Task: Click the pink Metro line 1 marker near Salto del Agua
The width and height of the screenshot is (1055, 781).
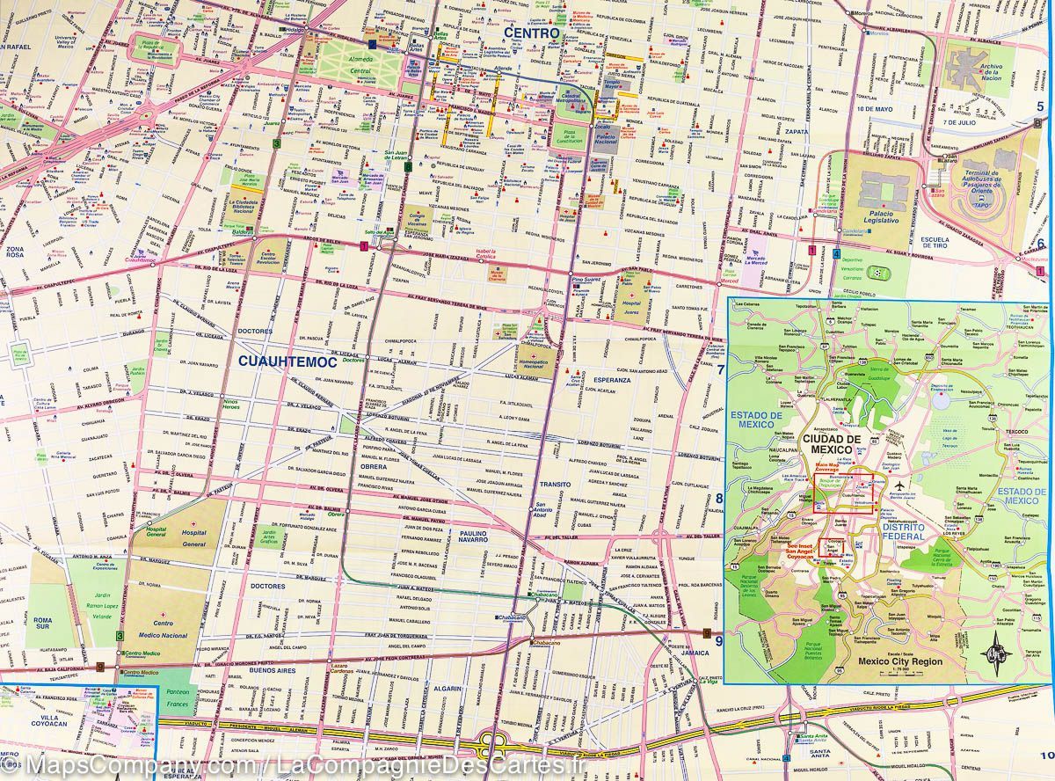Action: (363, 247)
